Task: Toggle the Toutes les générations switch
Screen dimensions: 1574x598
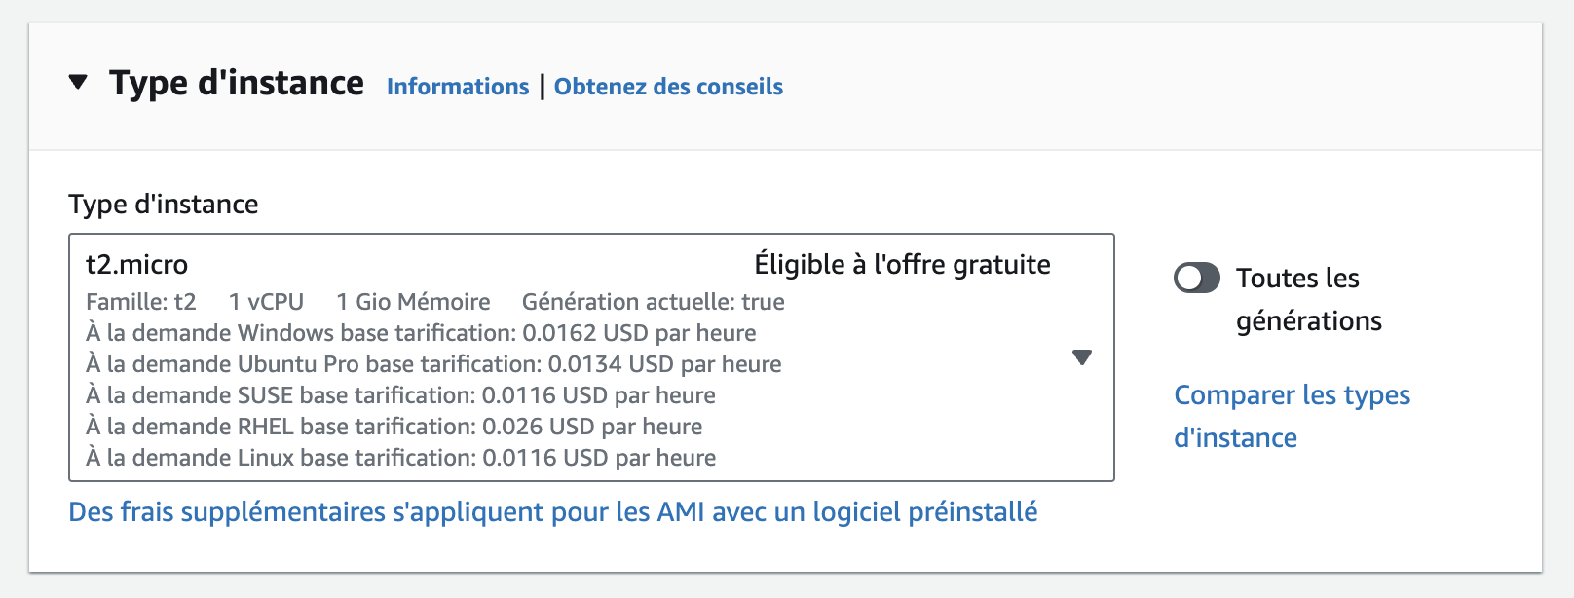Action: click(1196, 279)
